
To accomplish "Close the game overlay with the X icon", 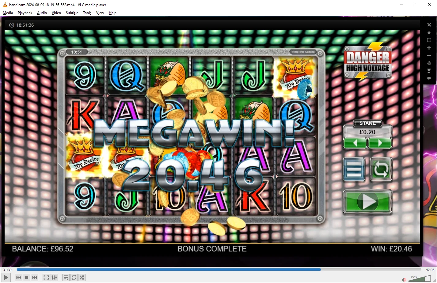I will (x=429, y=25).
